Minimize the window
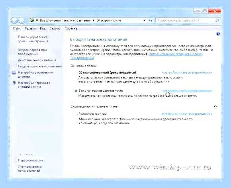 pyautogui.click(x=198, y=11)
